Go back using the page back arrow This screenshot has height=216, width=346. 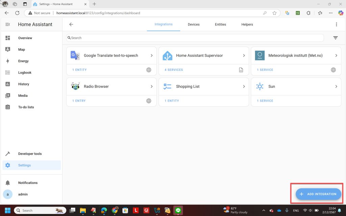[71, 24]
